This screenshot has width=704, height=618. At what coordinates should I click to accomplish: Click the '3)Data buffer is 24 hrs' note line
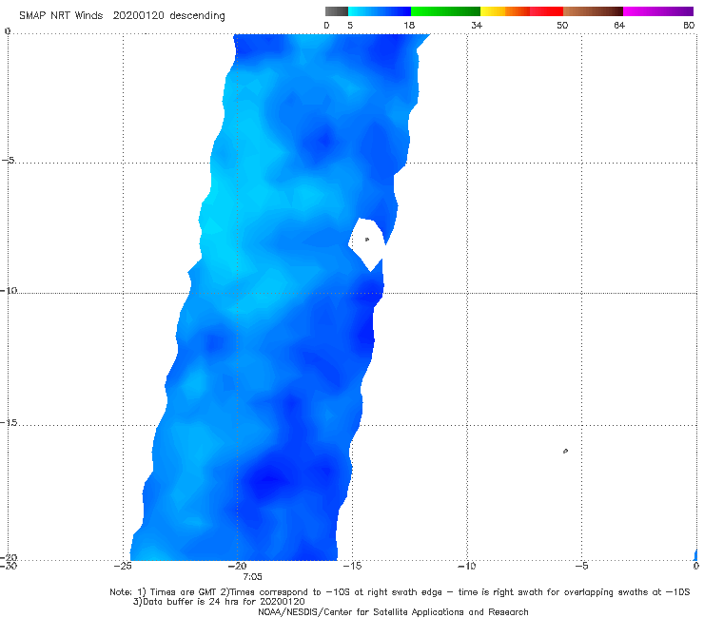pos(219,602)
